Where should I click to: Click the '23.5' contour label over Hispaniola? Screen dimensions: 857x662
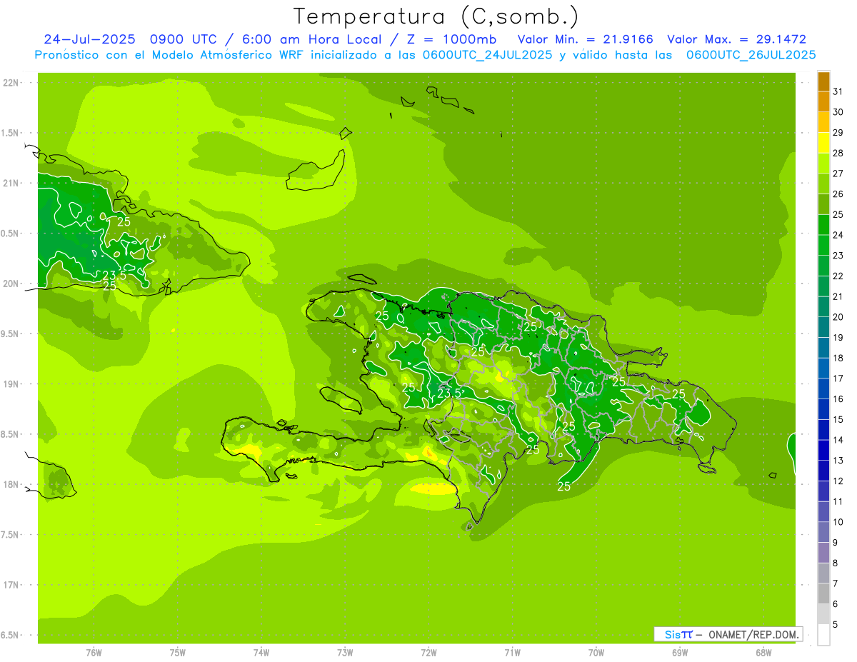pos(448,393)
